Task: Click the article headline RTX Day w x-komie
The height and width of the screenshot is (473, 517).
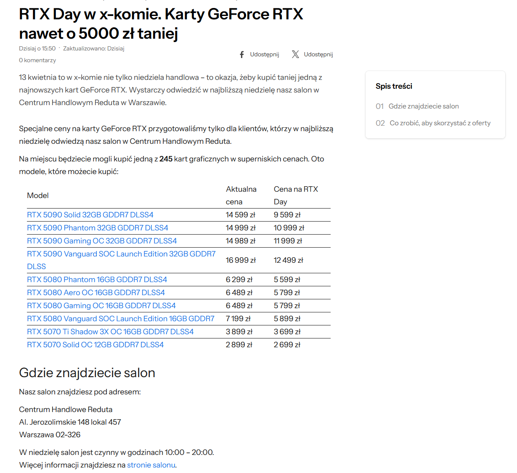Action: point(161,24)
